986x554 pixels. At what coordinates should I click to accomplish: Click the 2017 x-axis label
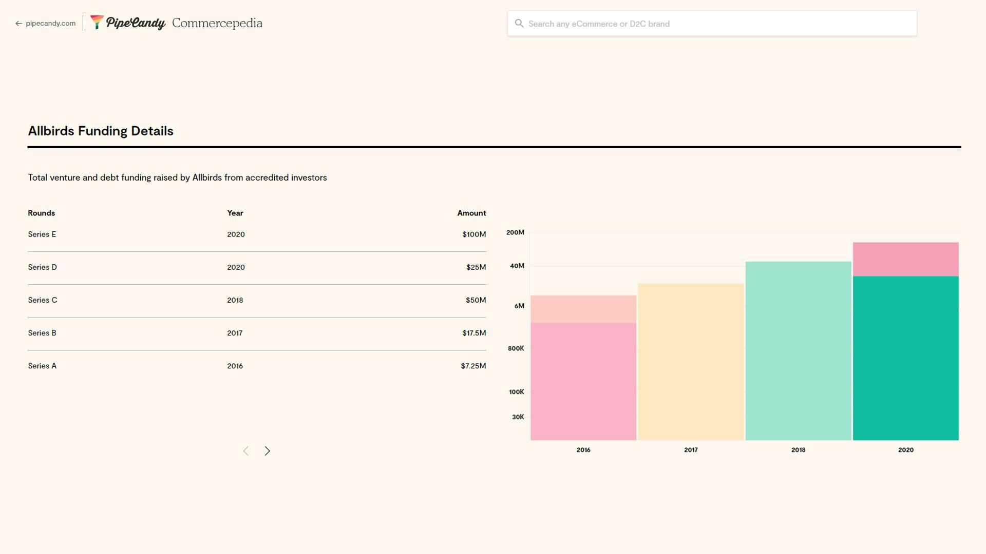pyautogui.click(x=691, y=450)
